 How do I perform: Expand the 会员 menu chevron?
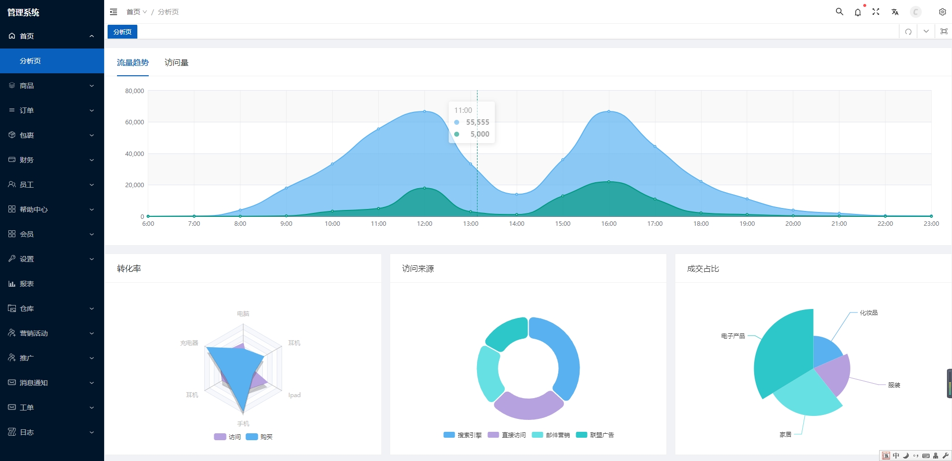coord(92,234)
